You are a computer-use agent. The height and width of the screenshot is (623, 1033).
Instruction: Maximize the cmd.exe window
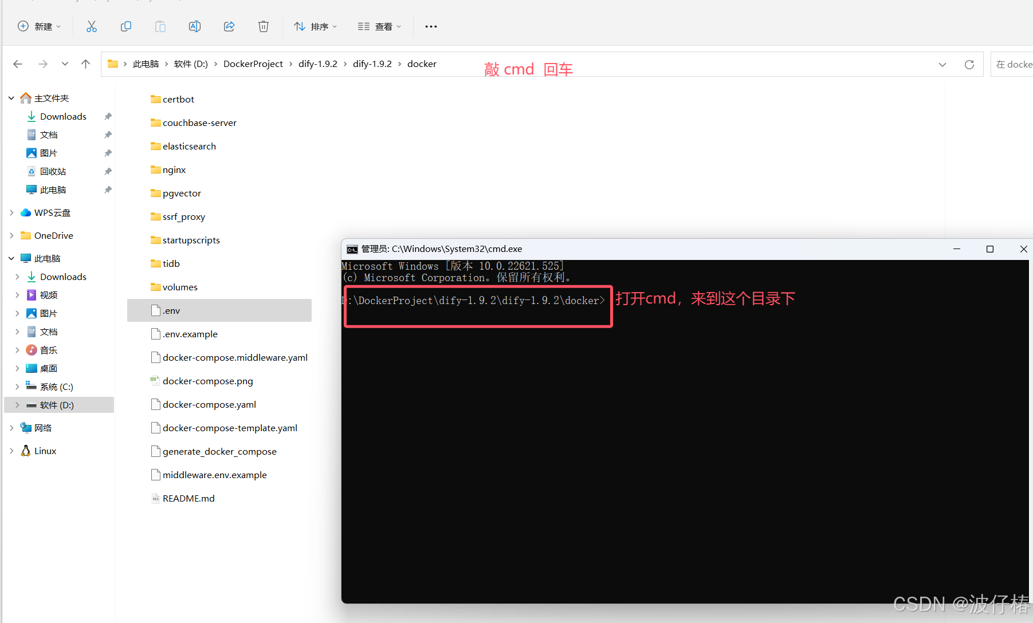990,249
